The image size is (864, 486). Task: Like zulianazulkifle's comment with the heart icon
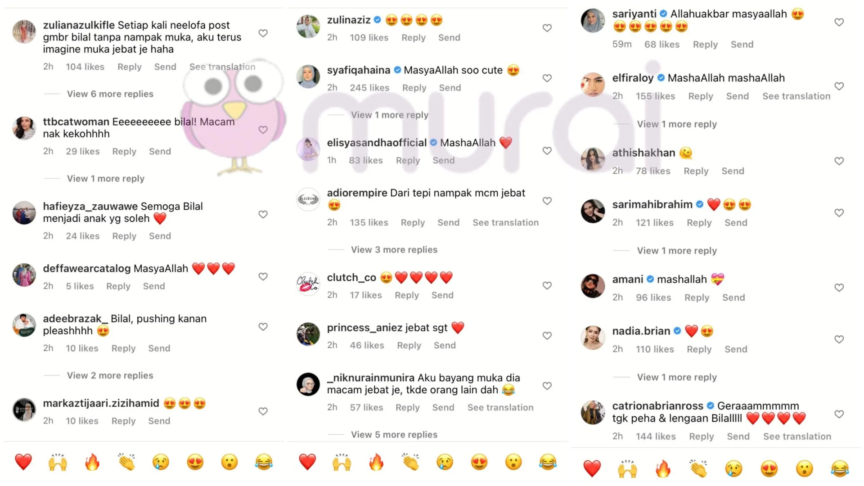tap(263, 33)
